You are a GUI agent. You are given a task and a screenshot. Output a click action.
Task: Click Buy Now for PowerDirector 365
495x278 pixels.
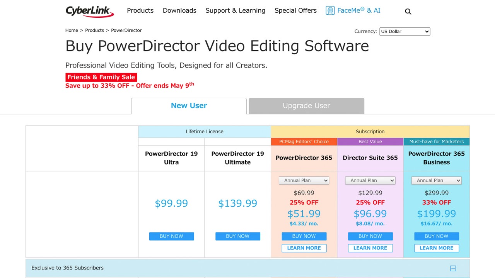pyautogui.click(x=304, y=236)
